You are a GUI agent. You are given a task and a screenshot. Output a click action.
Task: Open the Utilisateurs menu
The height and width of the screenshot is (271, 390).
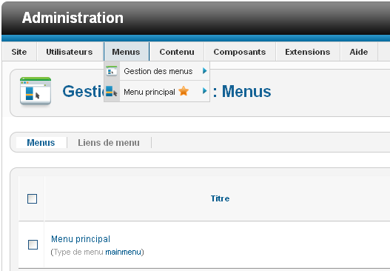(70, 52)
